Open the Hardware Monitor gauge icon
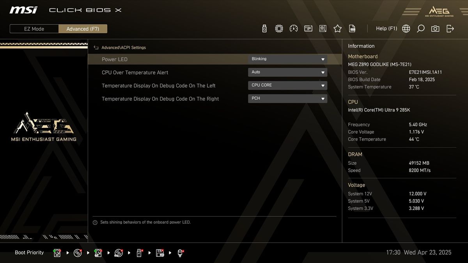This screenshot has height=263, width=468. [x=294, y=28]
